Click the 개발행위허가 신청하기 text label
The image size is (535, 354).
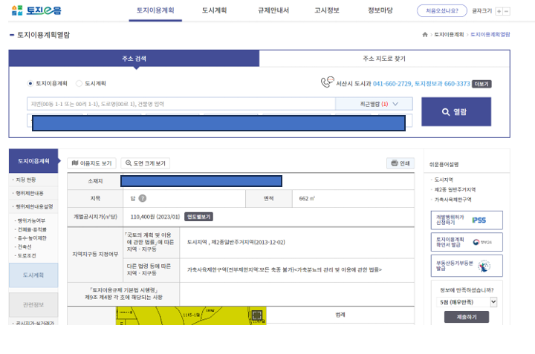coord(450,220)
